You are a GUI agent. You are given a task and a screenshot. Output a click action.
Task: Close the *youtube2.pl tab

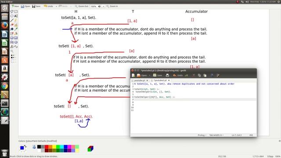(x=169, y=80)
